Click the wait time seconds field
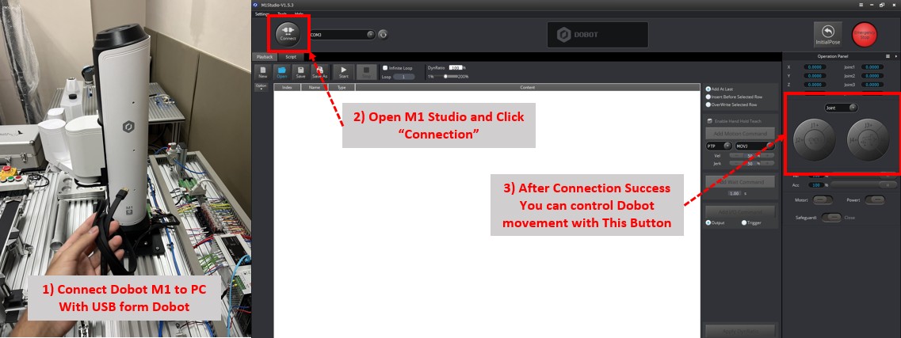The image size is (901, 338). [735, 193]
